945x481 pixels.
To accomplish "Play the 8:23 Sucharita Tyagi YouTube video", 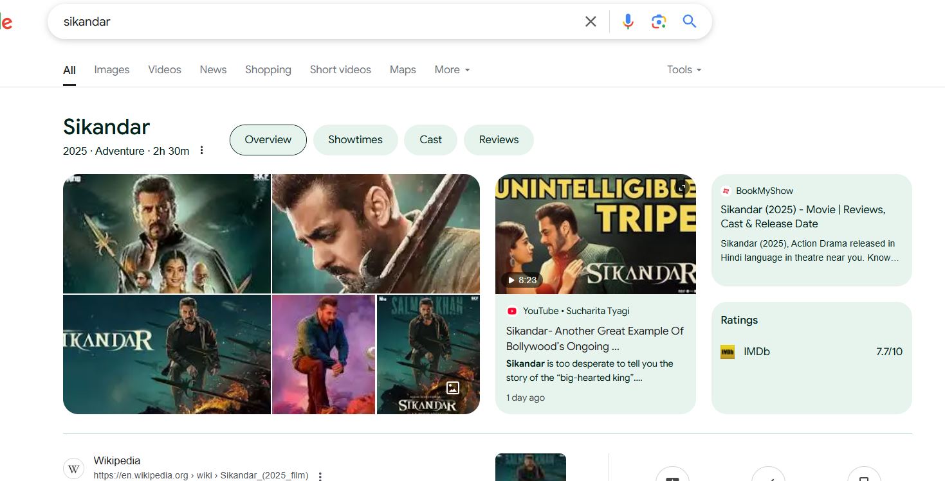I will [x=595, y=234].
